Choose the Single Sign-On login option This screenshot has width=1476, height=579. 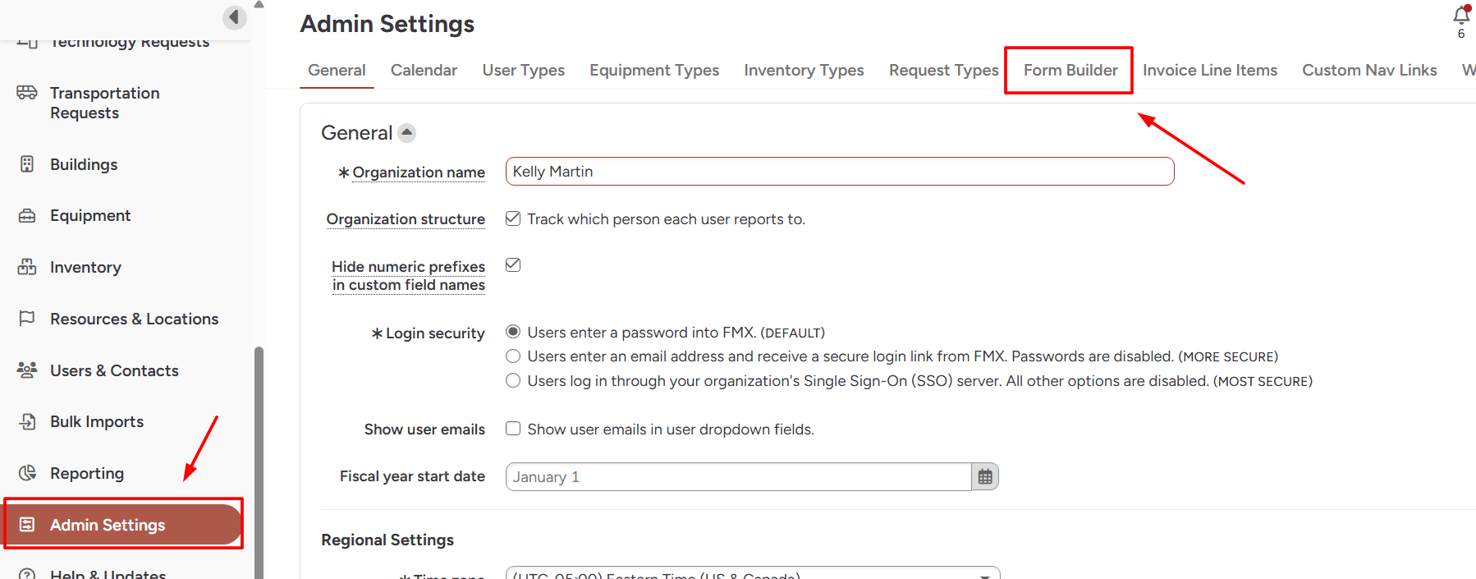(513, 381)
